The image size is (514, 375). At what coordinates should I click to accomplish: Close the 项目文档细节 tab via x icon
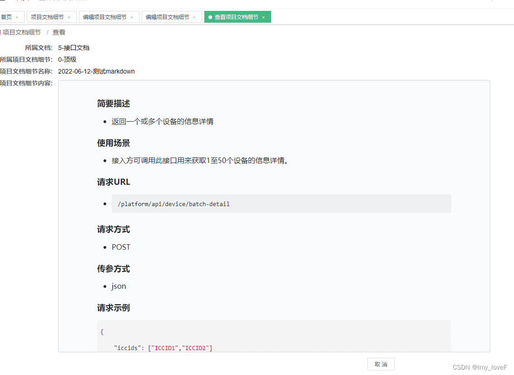[69, 16]
